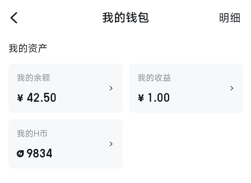
Task: Select the 9834 H coin amount
Action: pyautogui.click(x=39, y=153)
